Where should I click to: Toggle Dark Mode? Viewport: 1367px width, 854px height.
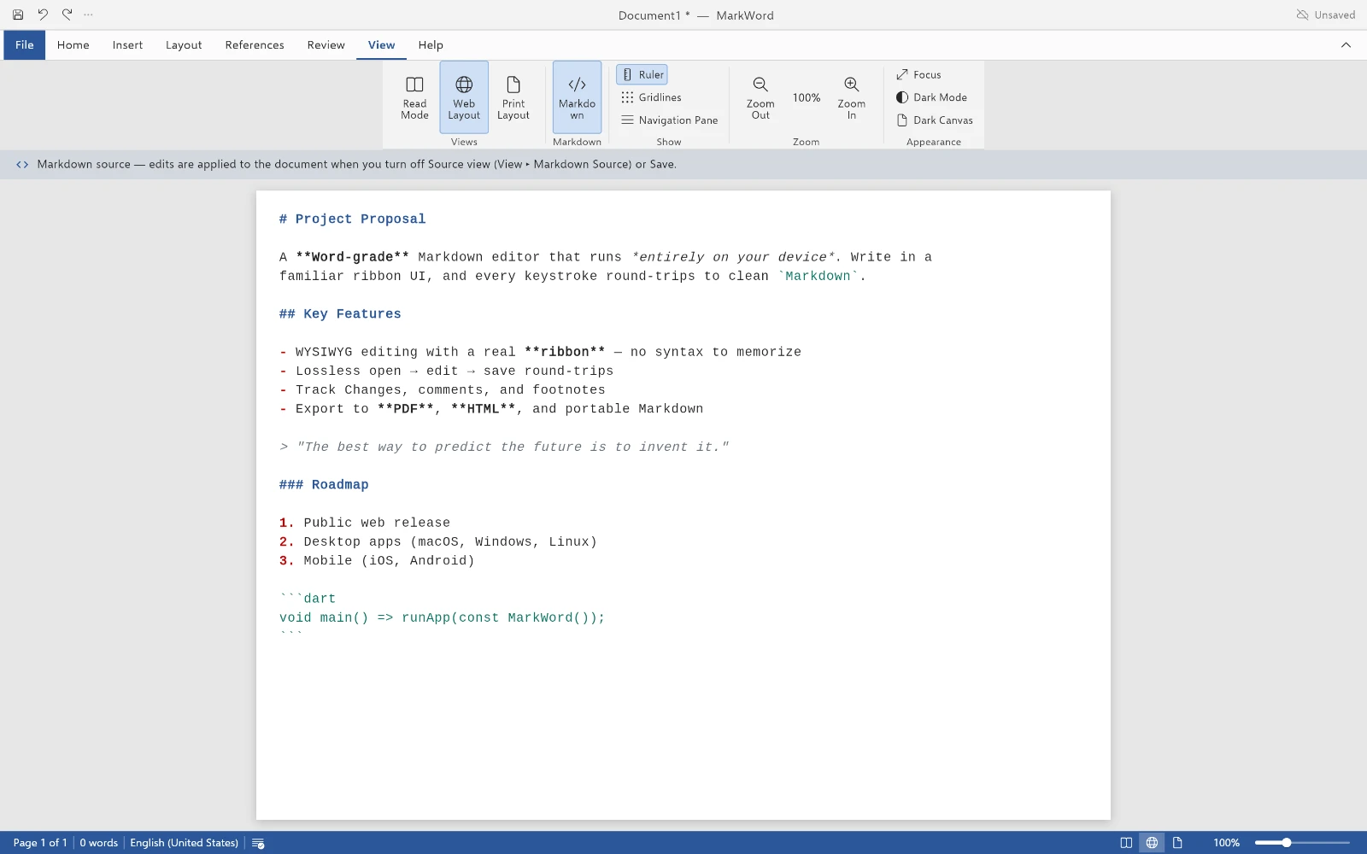pos(931,97)
